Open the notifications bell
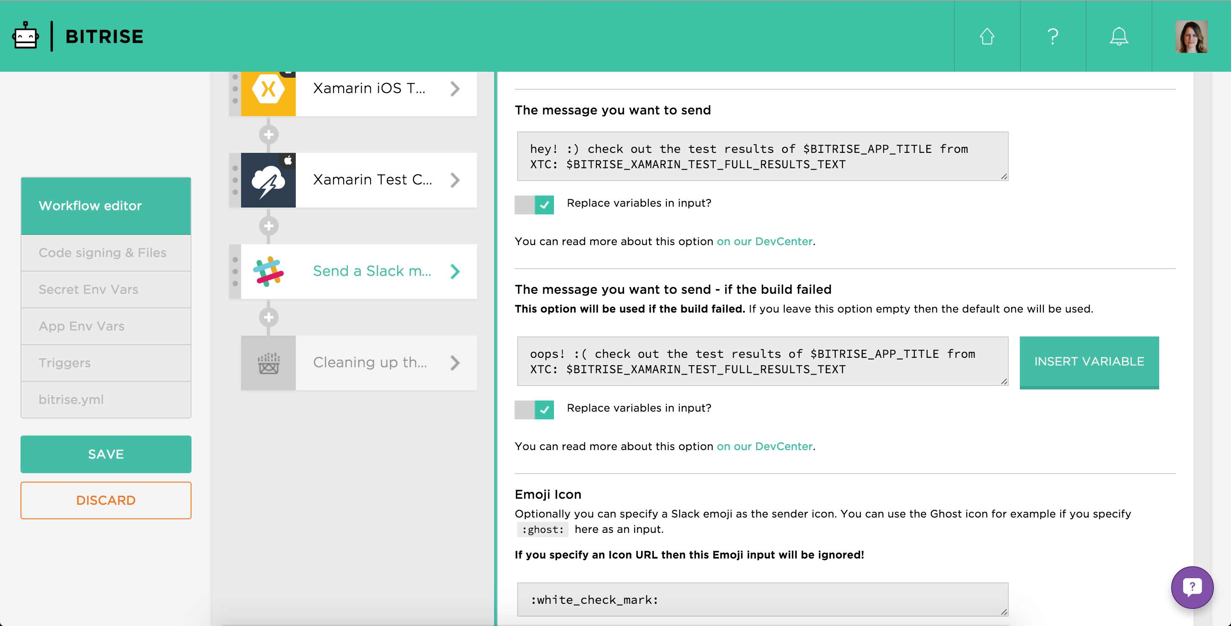This screenshot has height=626, width=1231. click(x=1118, y=36)
